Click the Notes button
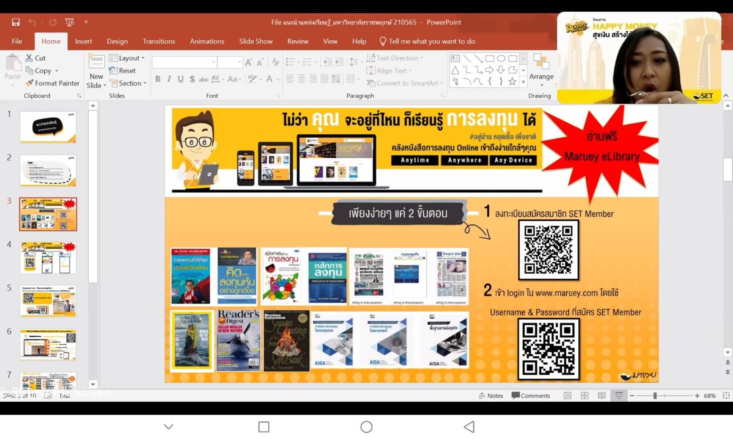The width and height of the screenshot is (733, 439). tap(491, 396)
